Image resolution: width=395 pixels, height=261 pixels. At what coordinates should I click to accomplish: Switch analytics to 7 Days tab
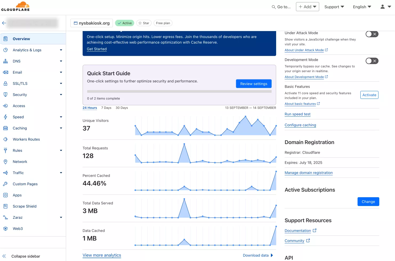pyautogui.click(x=106, y=108)
